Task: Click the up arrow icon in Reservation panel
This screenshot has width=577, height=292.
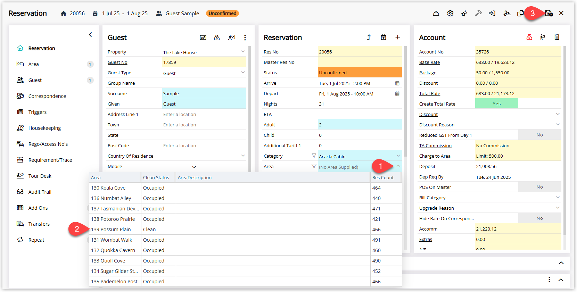Action: [369, 37]
